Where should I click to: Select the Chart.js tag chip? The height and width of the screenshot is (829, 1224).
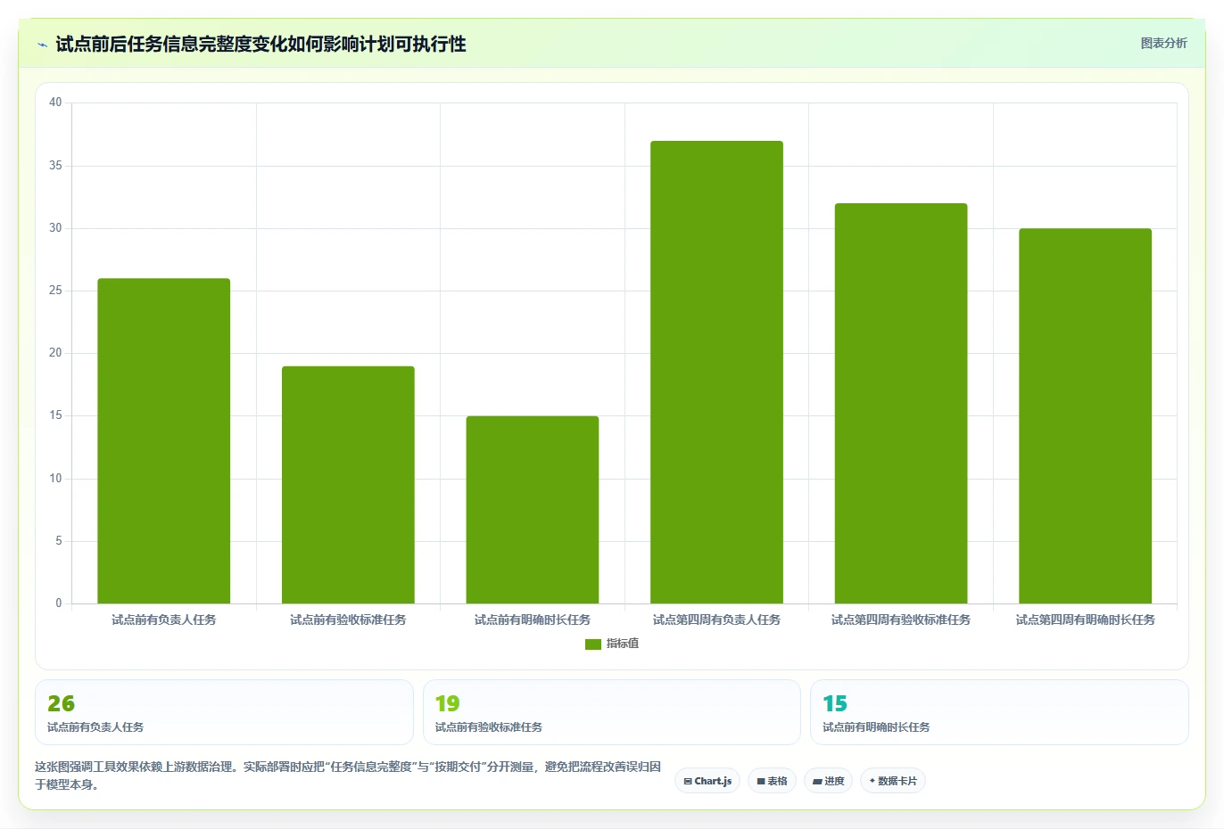707,781
